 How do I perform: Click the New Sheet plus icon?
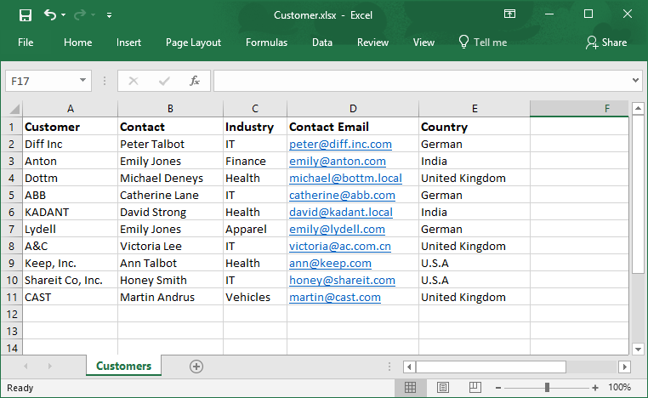pyautogui.click(x=196, y=367)
